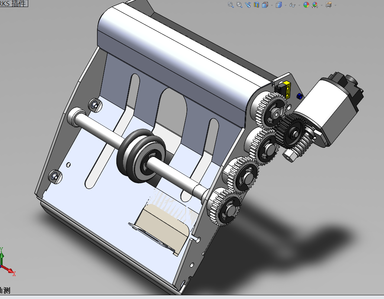Expand the Apply Scene dropdown arrow
The height and width of the screenshot is (299, 384).
coord(322,5)
